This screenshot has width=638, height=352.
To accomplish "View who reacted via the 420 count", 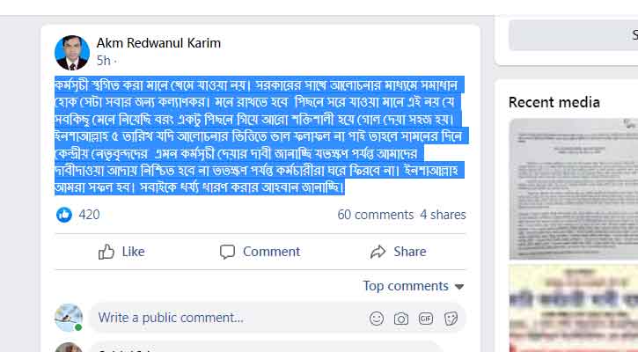I will point(89,215).
